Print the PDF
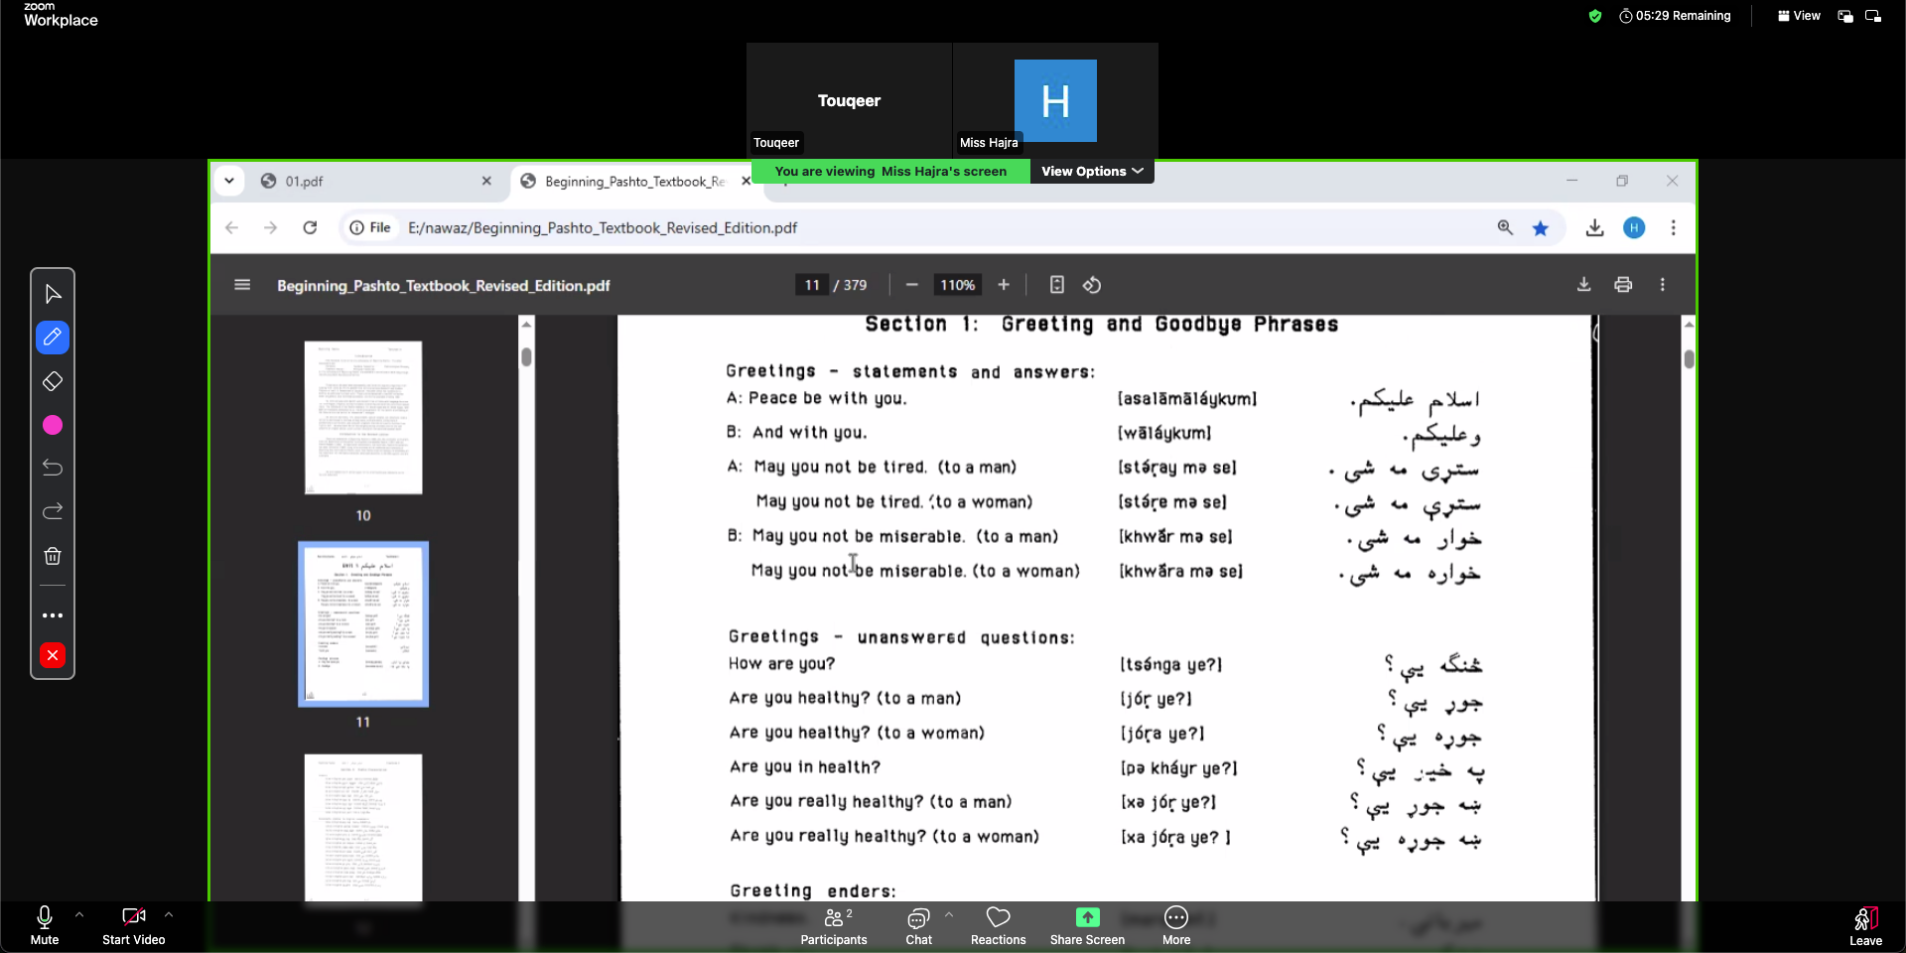Image resolution: width=1906 pixels, height=953 pixels. (1623, 285)
